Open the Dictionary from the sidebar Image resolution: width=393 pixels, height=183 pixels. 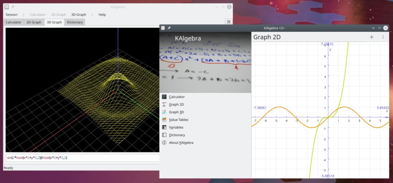(177, 135)
